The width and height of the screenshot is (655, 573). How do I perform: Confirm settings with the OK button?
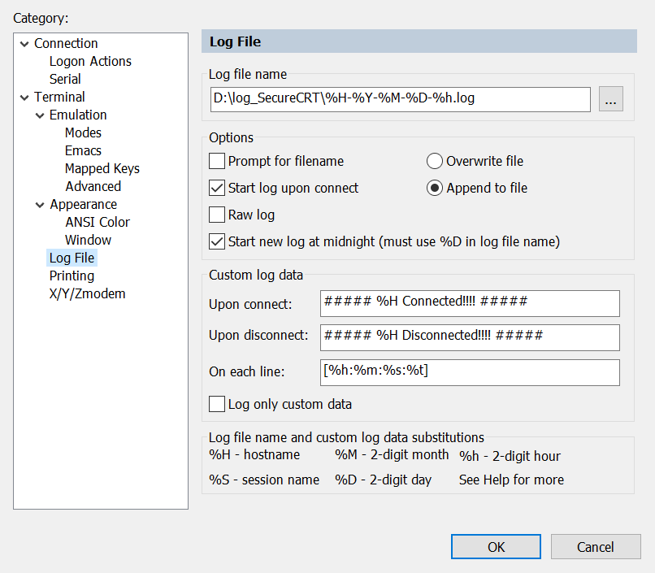[x=496, y=546]
